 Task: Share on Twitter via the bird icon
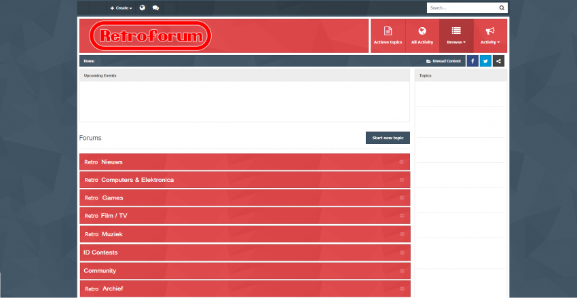pos(485,61)
